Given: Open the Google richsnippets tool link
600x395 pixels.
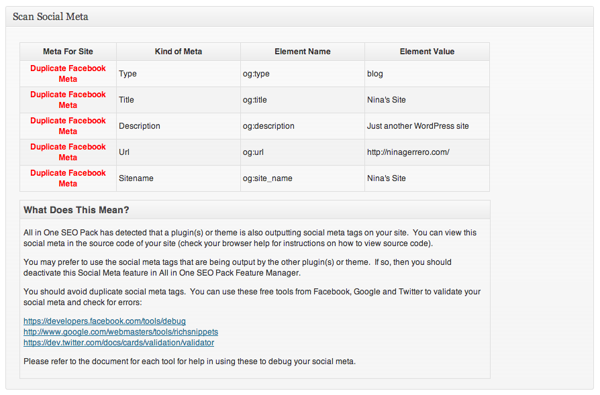Looking at the screenshot, I should click(x=121, y=332).
